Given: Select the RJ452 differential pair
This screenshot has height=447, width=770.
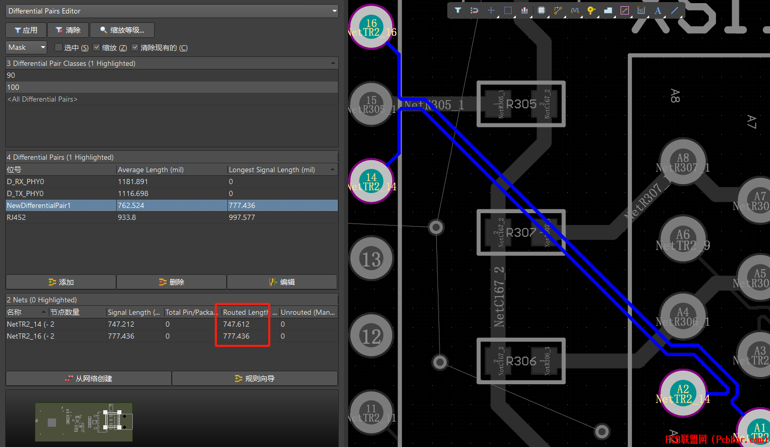Looking at the screenshot, I should click(x=172, y=217).
